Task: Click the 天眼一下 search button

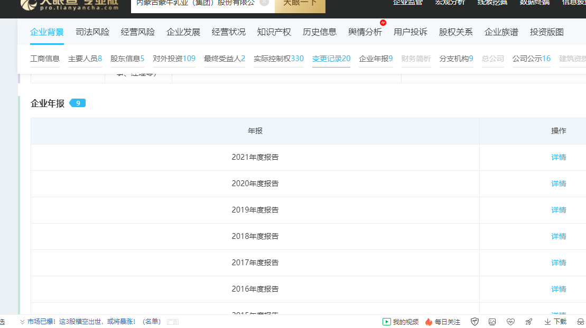Action: (300, 4)
